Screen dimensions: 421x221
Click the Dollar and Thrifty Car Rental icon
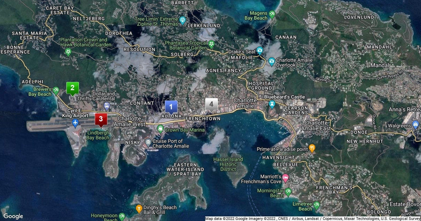pos(107,105)
